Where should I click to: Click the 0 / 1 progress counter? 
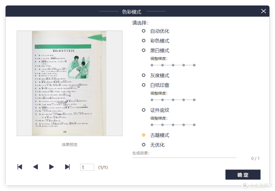point(255,158)
